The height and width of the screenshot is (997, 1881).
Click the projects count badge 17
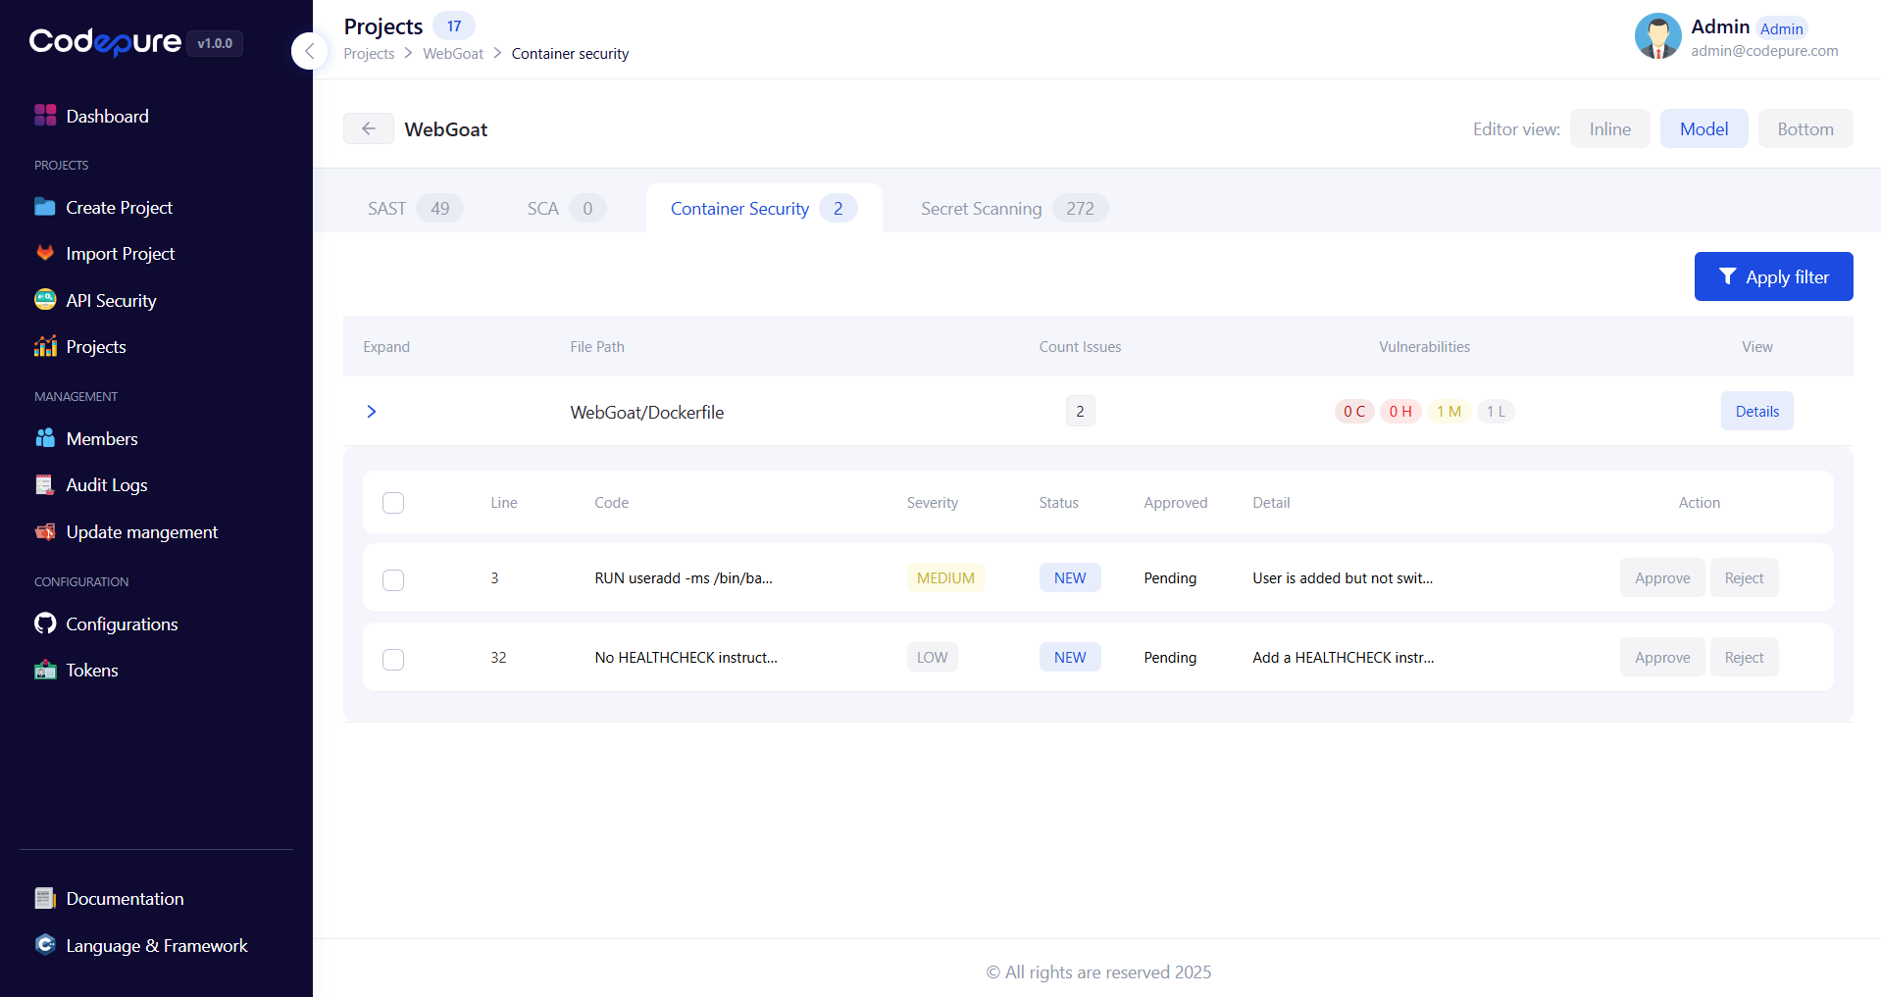click(x=453, y=25)
